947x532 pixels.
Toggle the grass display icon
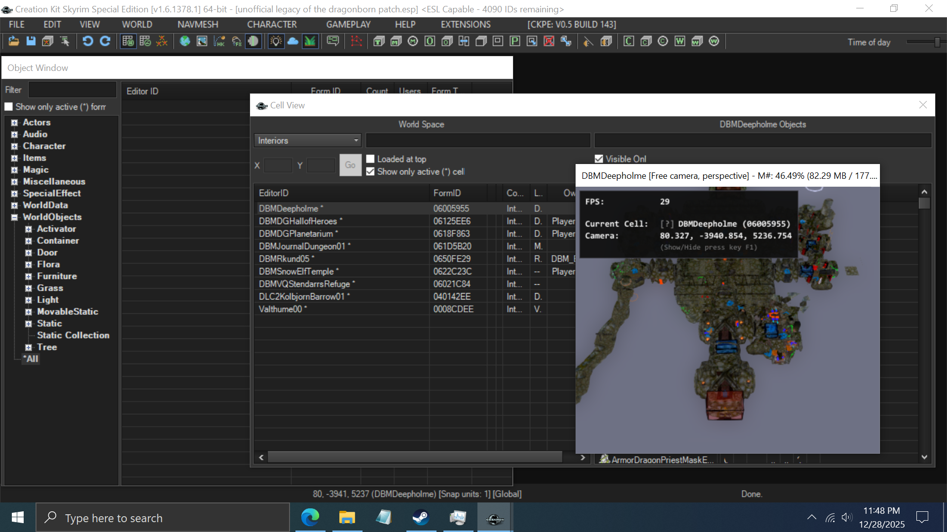click(310, 41)
